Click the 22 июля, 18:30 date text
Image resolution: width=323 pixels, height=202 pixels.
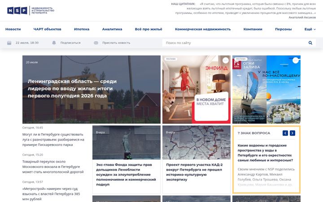(27, 43)
